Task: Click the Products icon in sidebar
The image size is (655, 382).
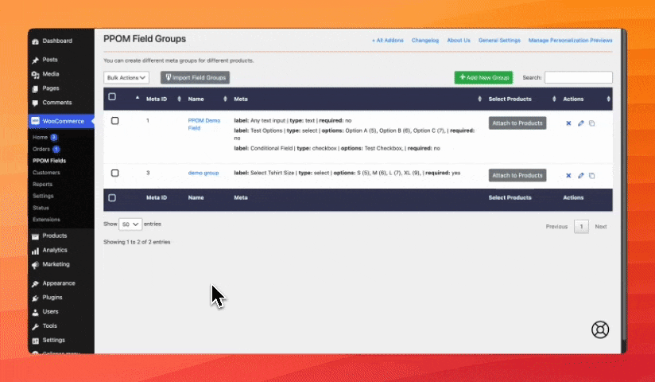Action: (35, 236)
